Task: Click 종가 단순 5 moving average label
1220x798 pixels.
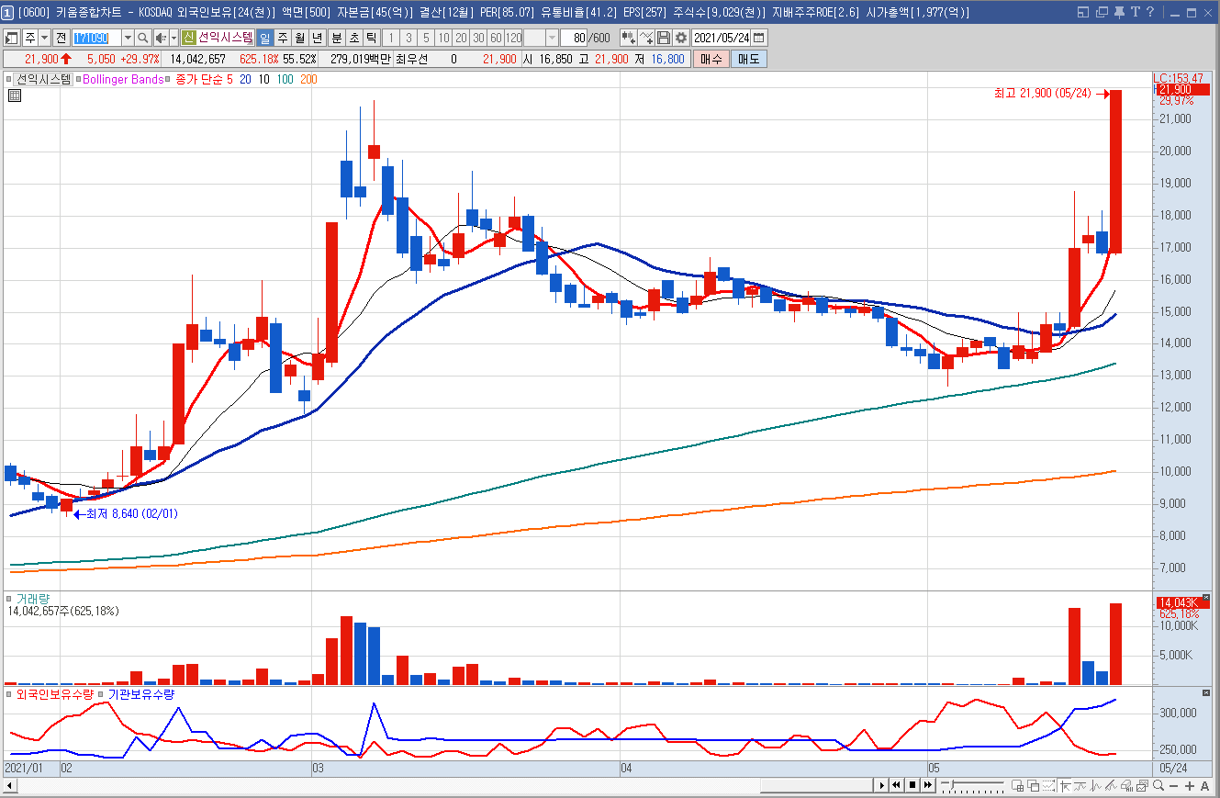Action: tap(204, 80)
